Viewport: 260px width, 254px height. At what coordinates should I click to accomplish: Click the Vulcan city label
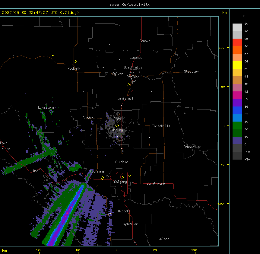pyautogui.click(x=164, y=239)
